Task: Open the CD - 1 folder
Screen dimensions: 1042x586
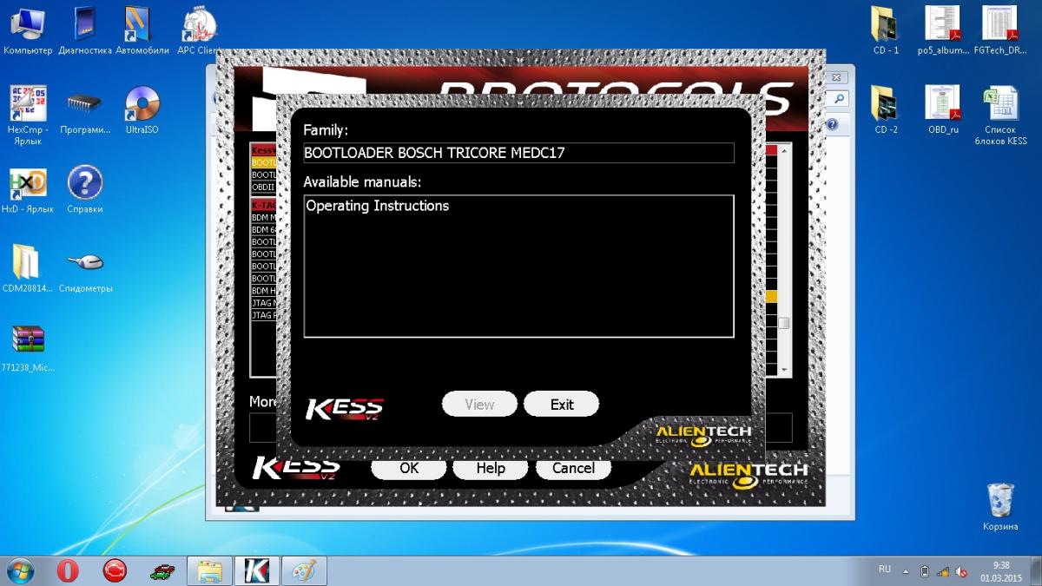Action: tap(886, 31)
